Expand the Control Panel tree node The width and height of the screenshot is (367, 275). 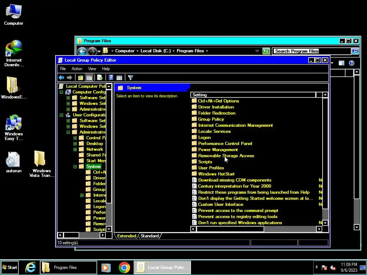pyautogui.click(x=75, y=138)
